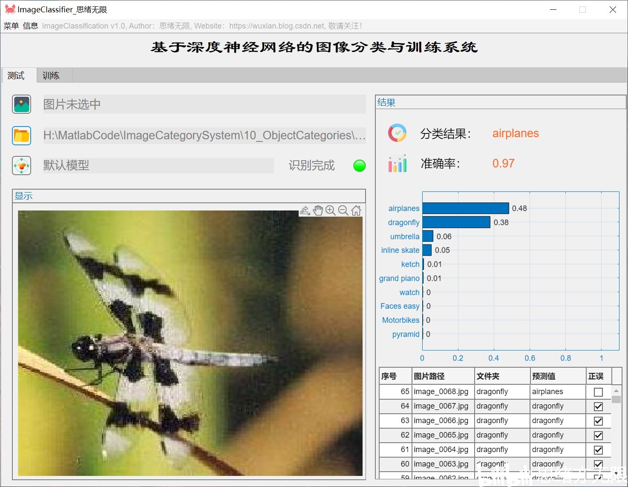Click the grand piano chart label
The width and height of the screenshot is (628, 487).
399,279
